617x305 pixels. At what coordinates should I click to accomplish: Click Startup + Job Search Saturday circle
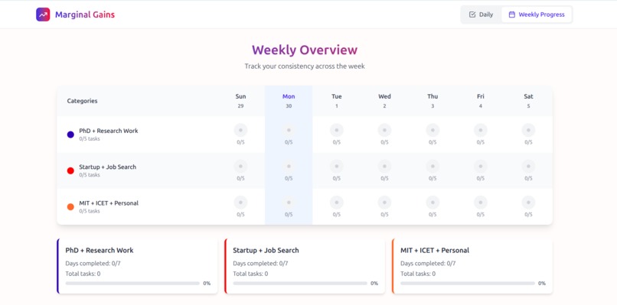point(528,166)
